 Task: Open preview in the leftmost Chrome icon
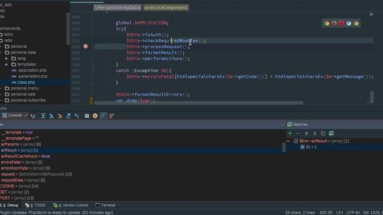tap(327, 23)
